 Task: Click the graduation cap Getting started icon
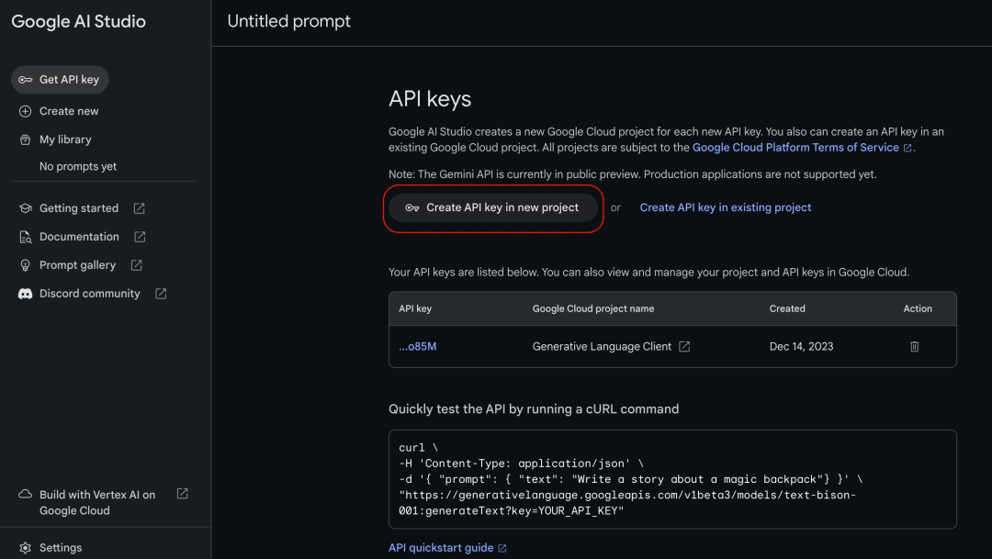(x=26, y=208)
